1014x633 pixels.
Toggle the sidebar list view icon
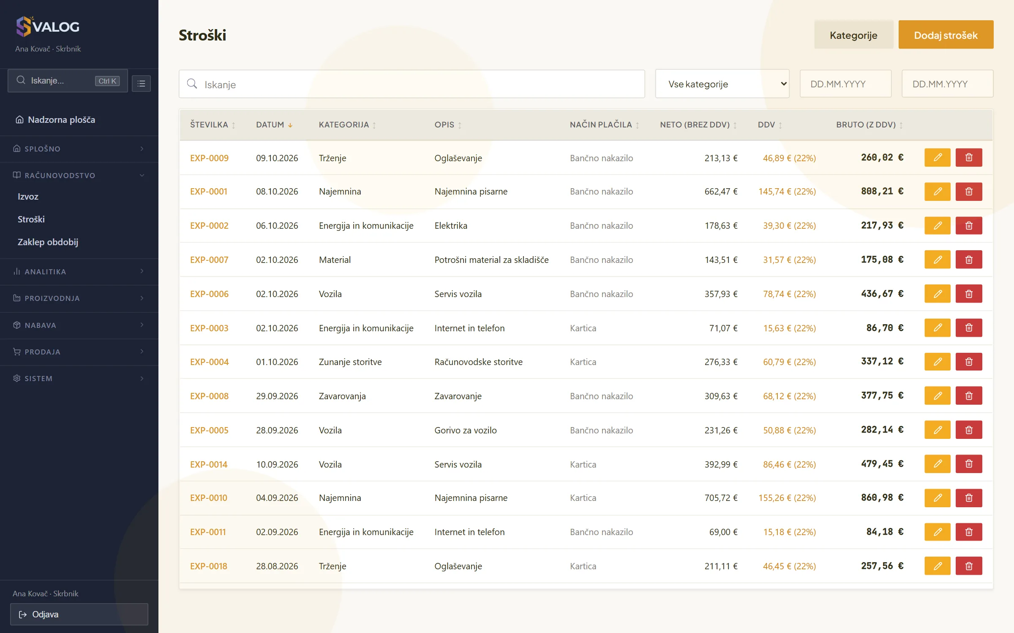coord(141,84)
